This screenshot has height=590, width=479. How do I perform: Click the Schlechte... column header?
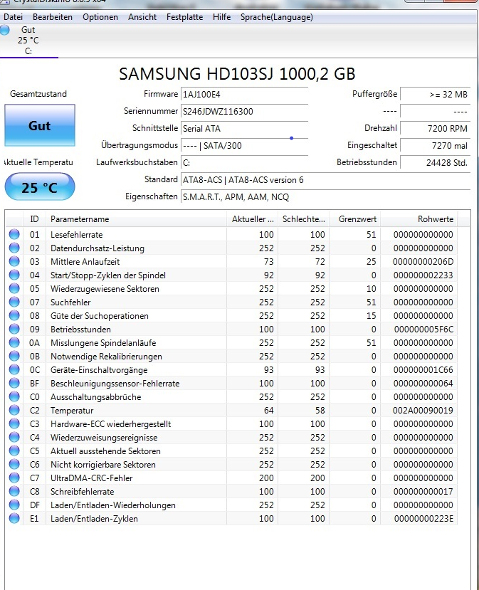[303, 219]
